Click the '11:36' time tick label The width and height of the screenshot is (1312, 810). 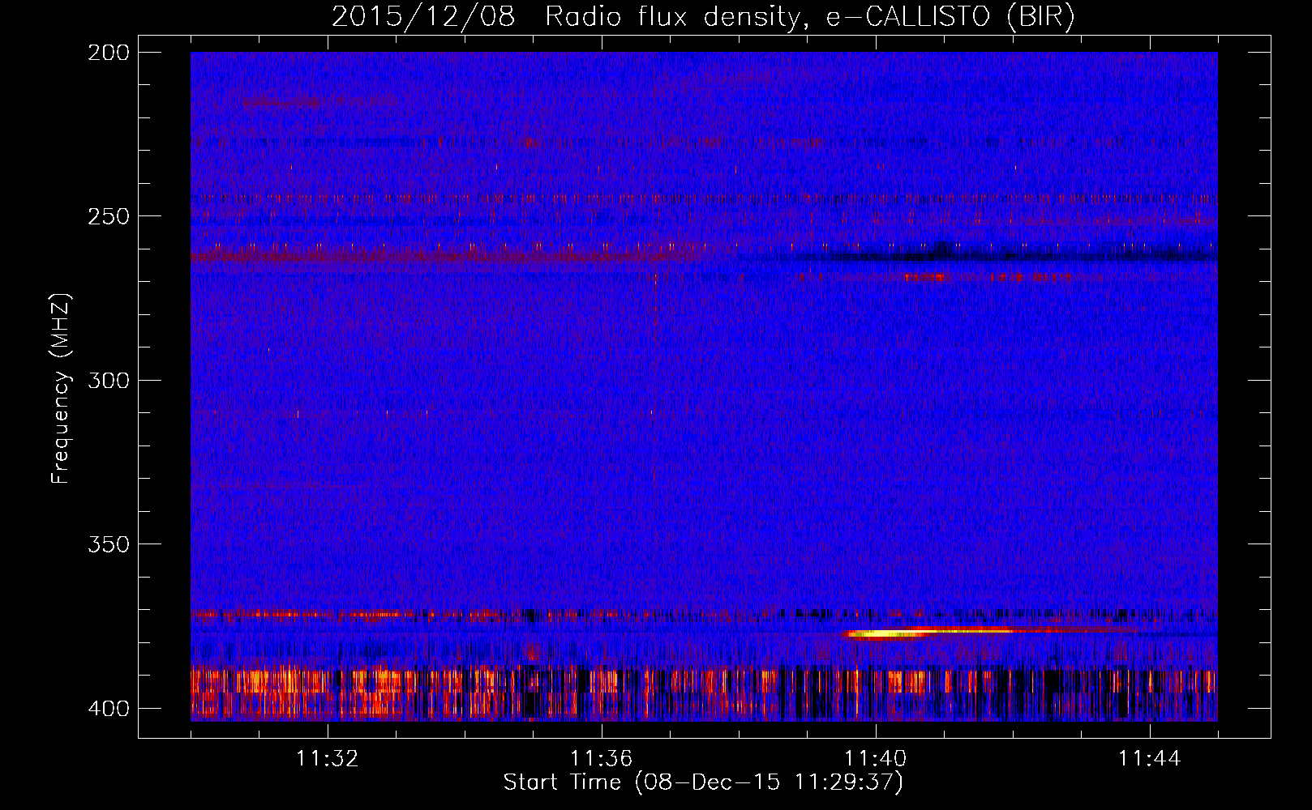(x=602, y=759)
